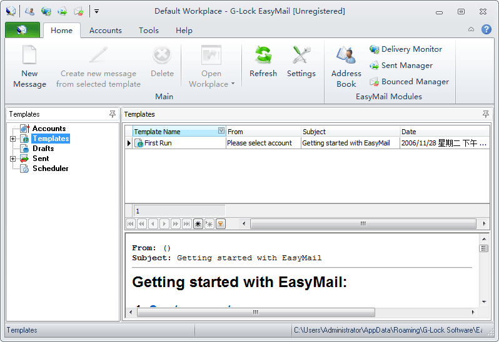499x342 pixels.
Task: Open Address Book from quick access toolbar
Action: click(x=29, y=12)
